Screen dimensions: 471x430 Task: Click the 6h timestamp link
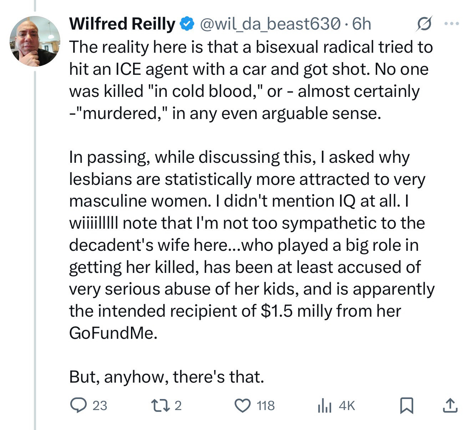[x=361, y=24]
